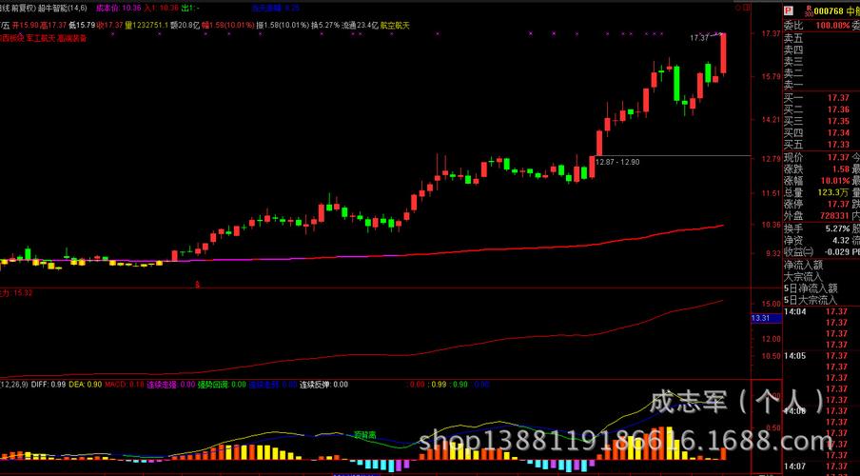
Task: Click the red P icon beside stock code
Action: point(788,10)
